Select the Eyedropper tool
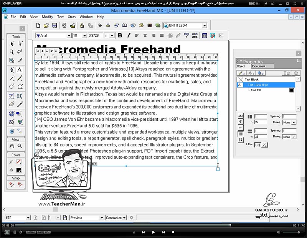Viewport: 307px width, 238px height. pyautogui.click(x=20, y=60)
